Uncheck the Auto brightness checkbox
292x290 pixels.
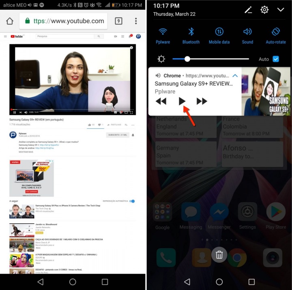click(276, 59)
